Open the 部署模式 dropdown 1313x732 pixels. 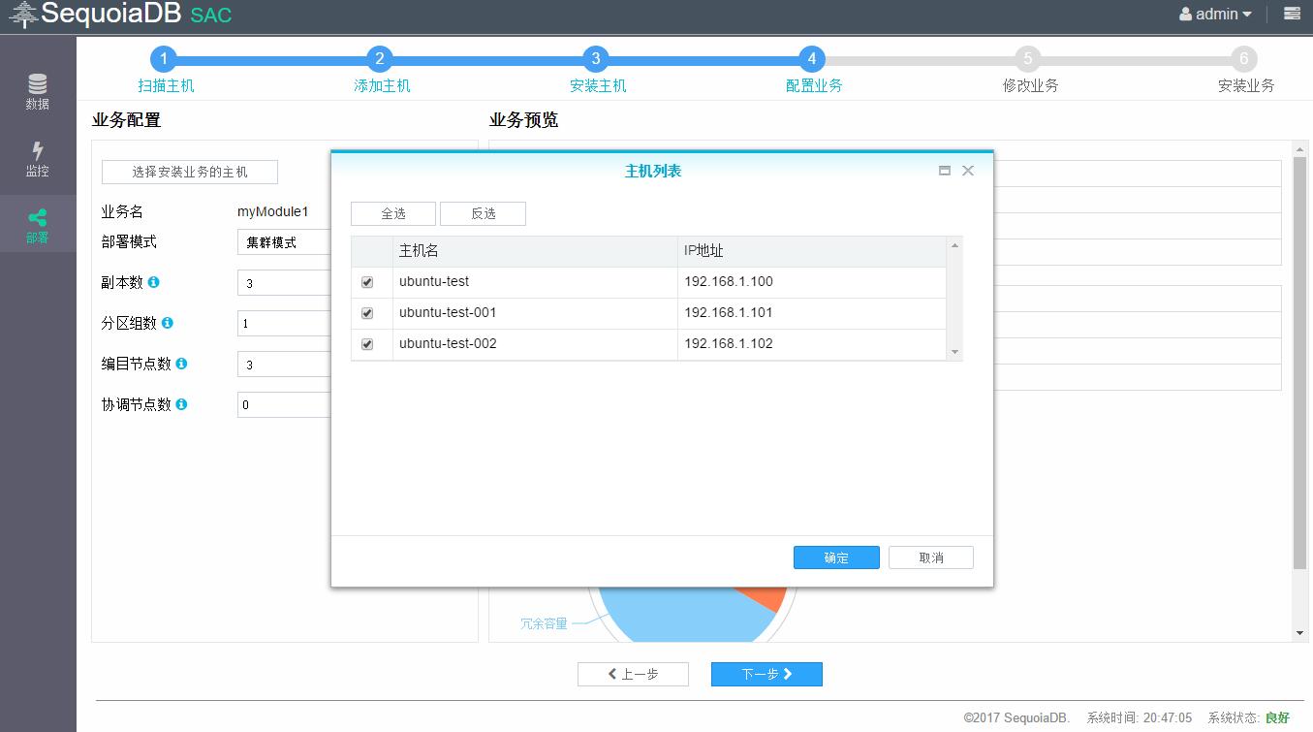click(x=284, y=242)
